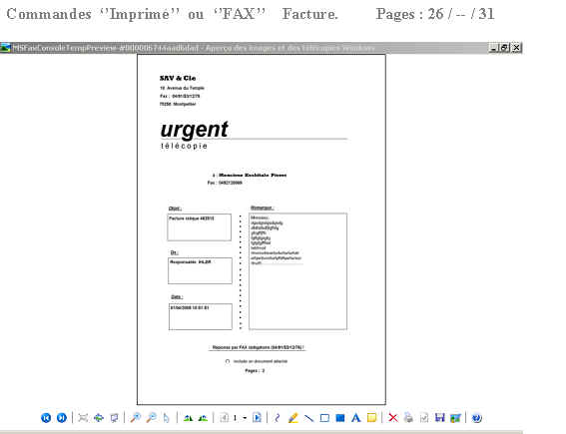Open the help icon in toolbar
Image resolution: width=566 pixels, height=434 pixels.
click(477, 418)
